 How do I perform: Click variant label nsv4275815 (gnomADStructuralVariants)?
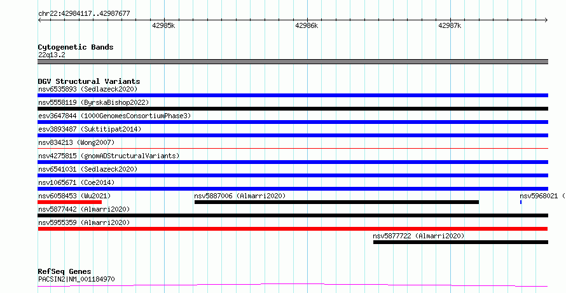point(109,156)
